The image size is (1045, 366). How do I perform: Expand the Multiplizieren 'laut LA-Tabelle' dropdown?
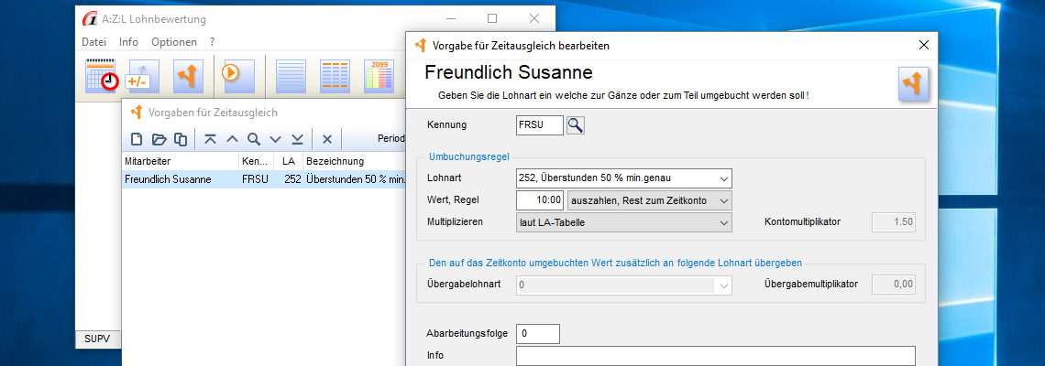tap(723, 222)
